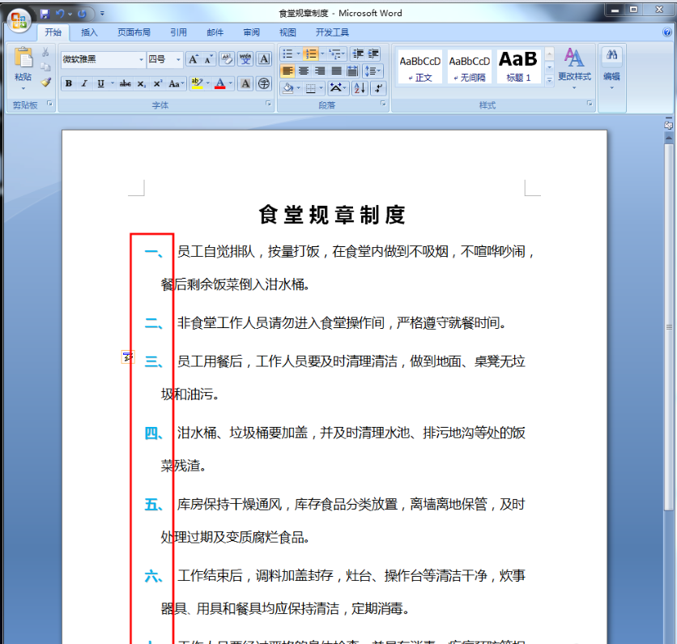Apply the yellow text highlight color
The height and width of the screenshot is (644, 677).
pos(197,83)
